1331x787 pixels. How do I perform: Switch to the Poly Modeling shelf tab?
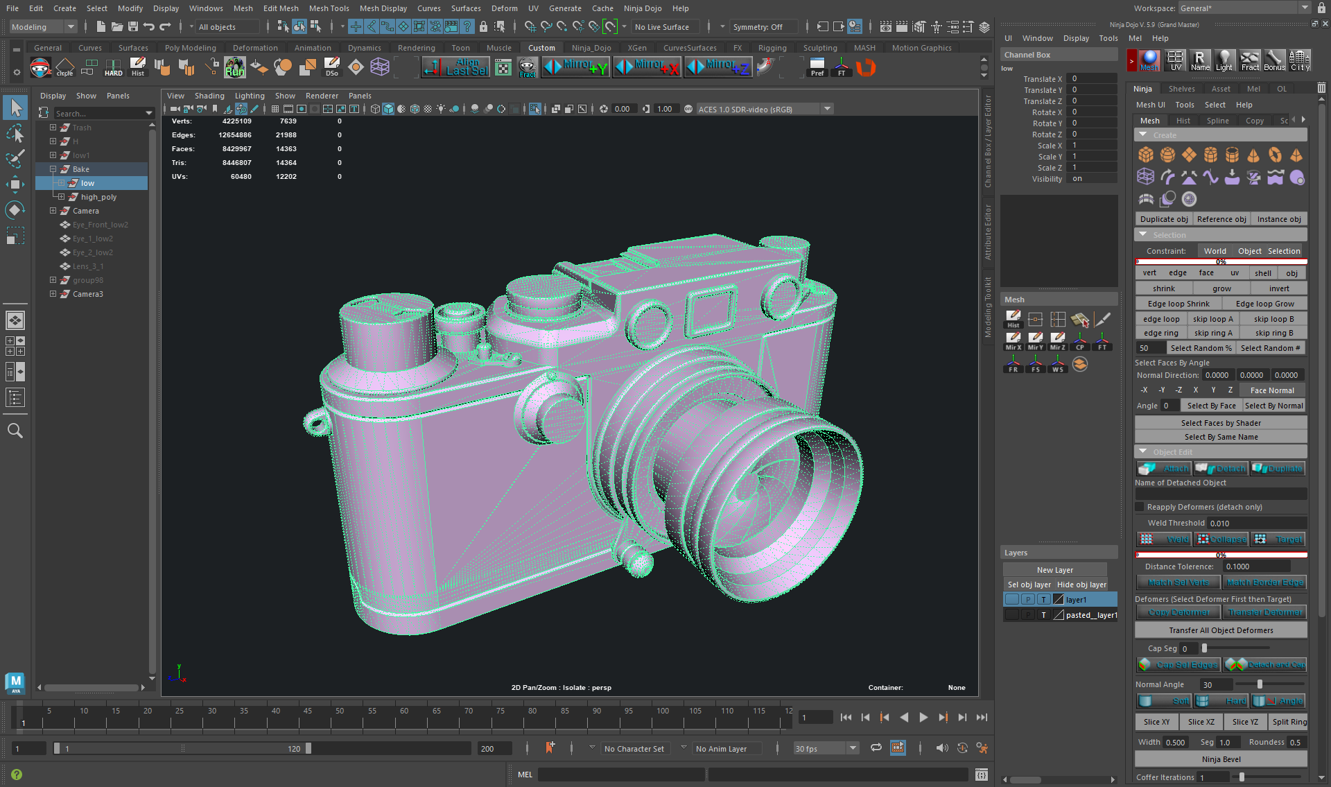point(190,47)
